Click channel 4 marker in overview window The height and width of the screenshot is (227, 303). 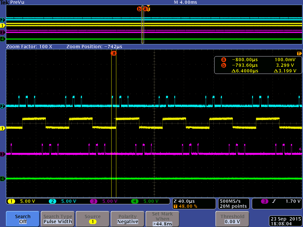3,39
